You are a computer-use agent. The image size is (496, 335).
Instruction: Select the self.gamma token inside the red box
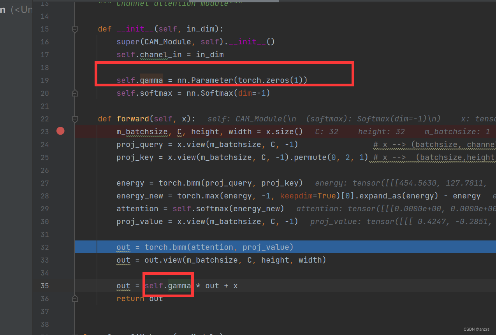pos(167,285)
